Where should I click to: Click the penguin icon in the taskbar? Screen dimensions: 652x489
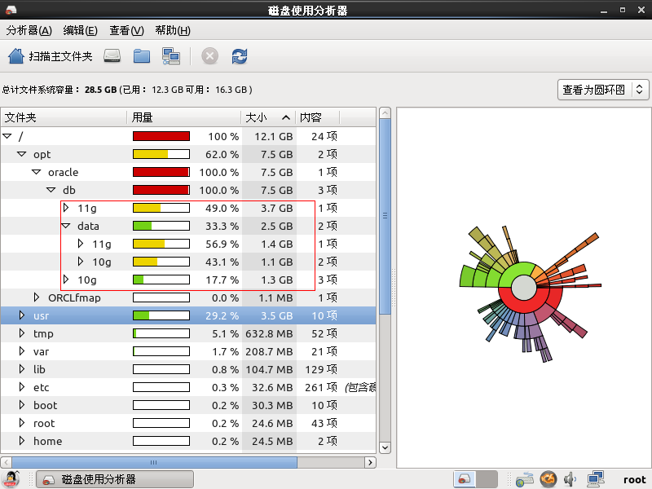point(11,478)
